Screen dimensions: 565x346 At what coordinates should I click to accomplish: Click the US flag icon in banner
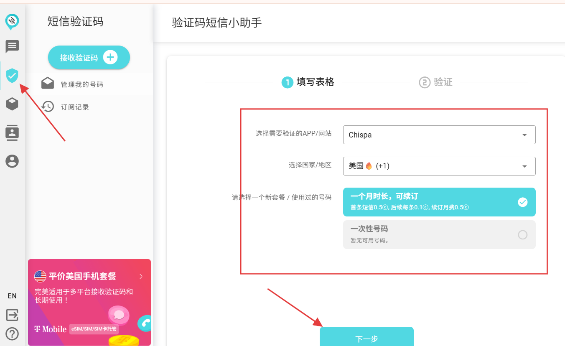click(x=40, y=276)
